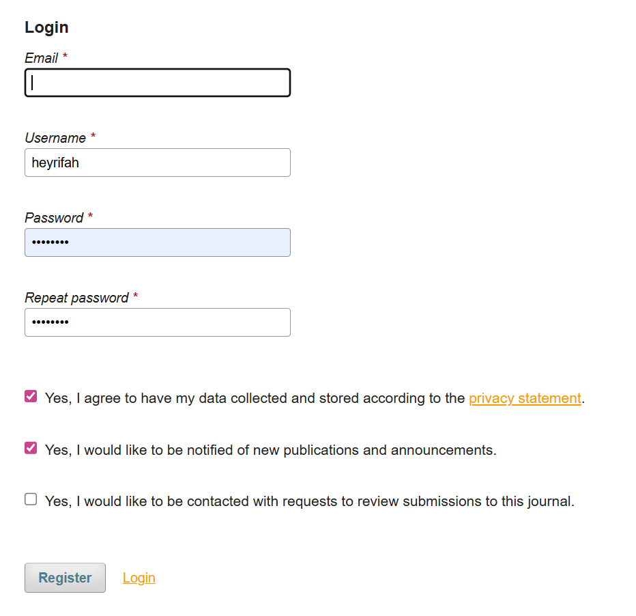636x616 pixels.
Task: Open the privacy statement link
Action: tap(525, 398)
